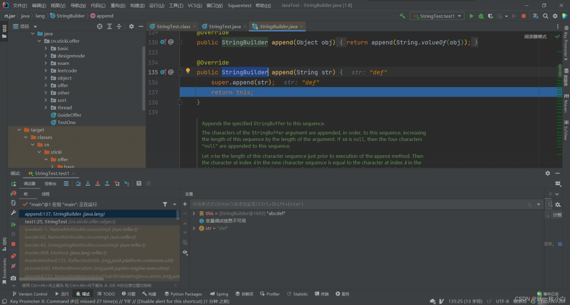Toggle the line 130 override gutter marker

click(x=163, y=42)
